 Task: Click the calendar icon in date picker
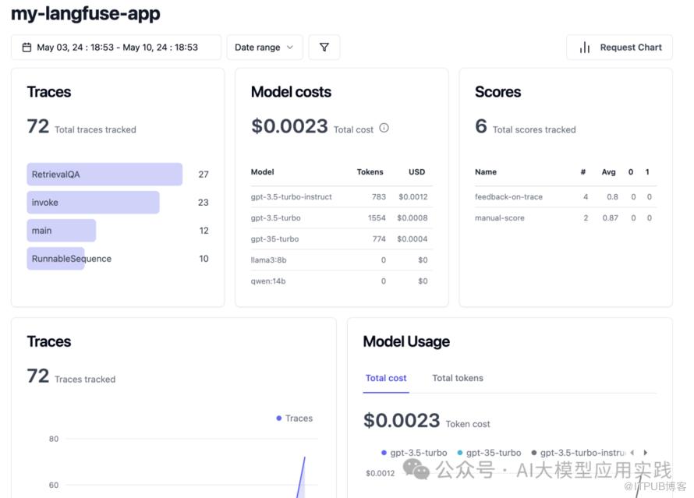(27, 48)
